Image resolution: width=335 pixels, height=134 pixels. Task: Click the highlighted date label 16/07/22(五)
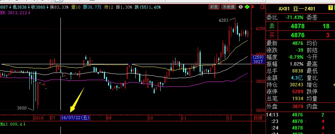[x=75, y=118]
